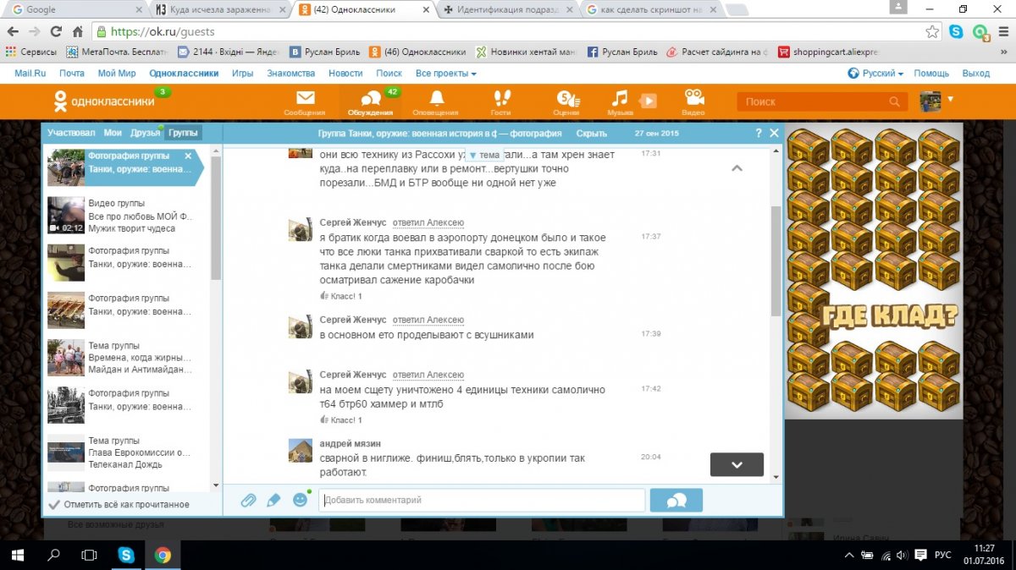Select the Группы tab
Image resolution: width=1016 pixels, height=570 pixels.
(183, 133)
